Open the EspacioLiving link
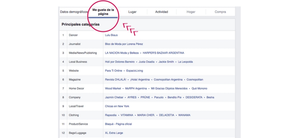 [134, 71]
